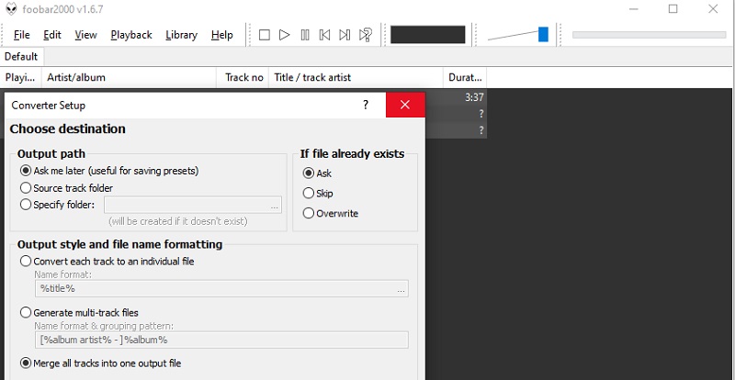Open the Library menu
The height and width of the screenshot is (380, 735).
click(x=181, y=35)
